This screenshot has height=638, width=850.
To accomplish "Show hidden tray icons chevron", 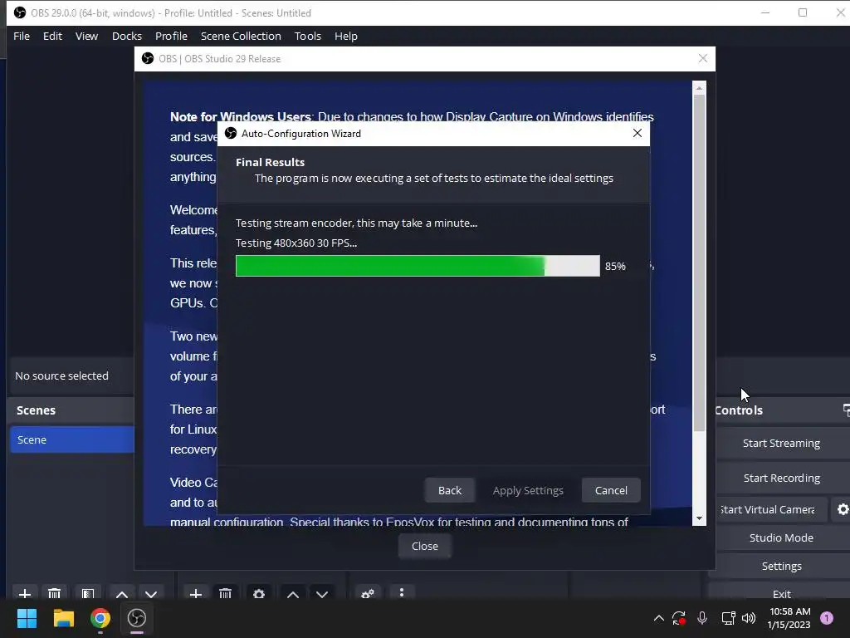I will [658, 618].
